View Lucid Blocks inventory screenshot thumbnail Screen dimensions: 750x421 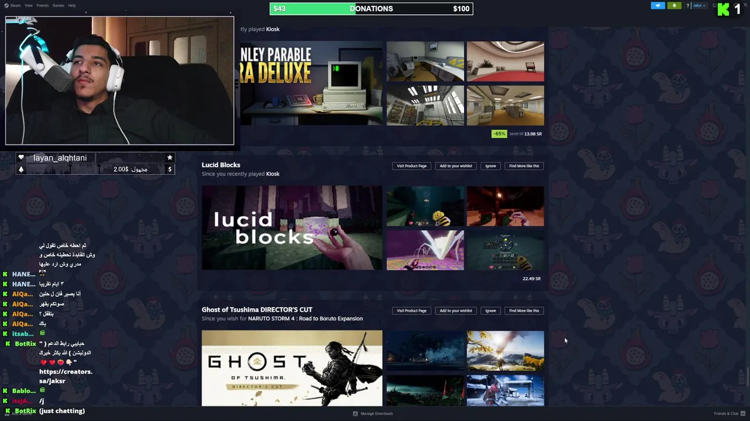click(x=505, y=250)
